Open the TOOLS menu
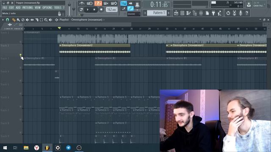Screen dimensions: 271x152 pos(58,8)
